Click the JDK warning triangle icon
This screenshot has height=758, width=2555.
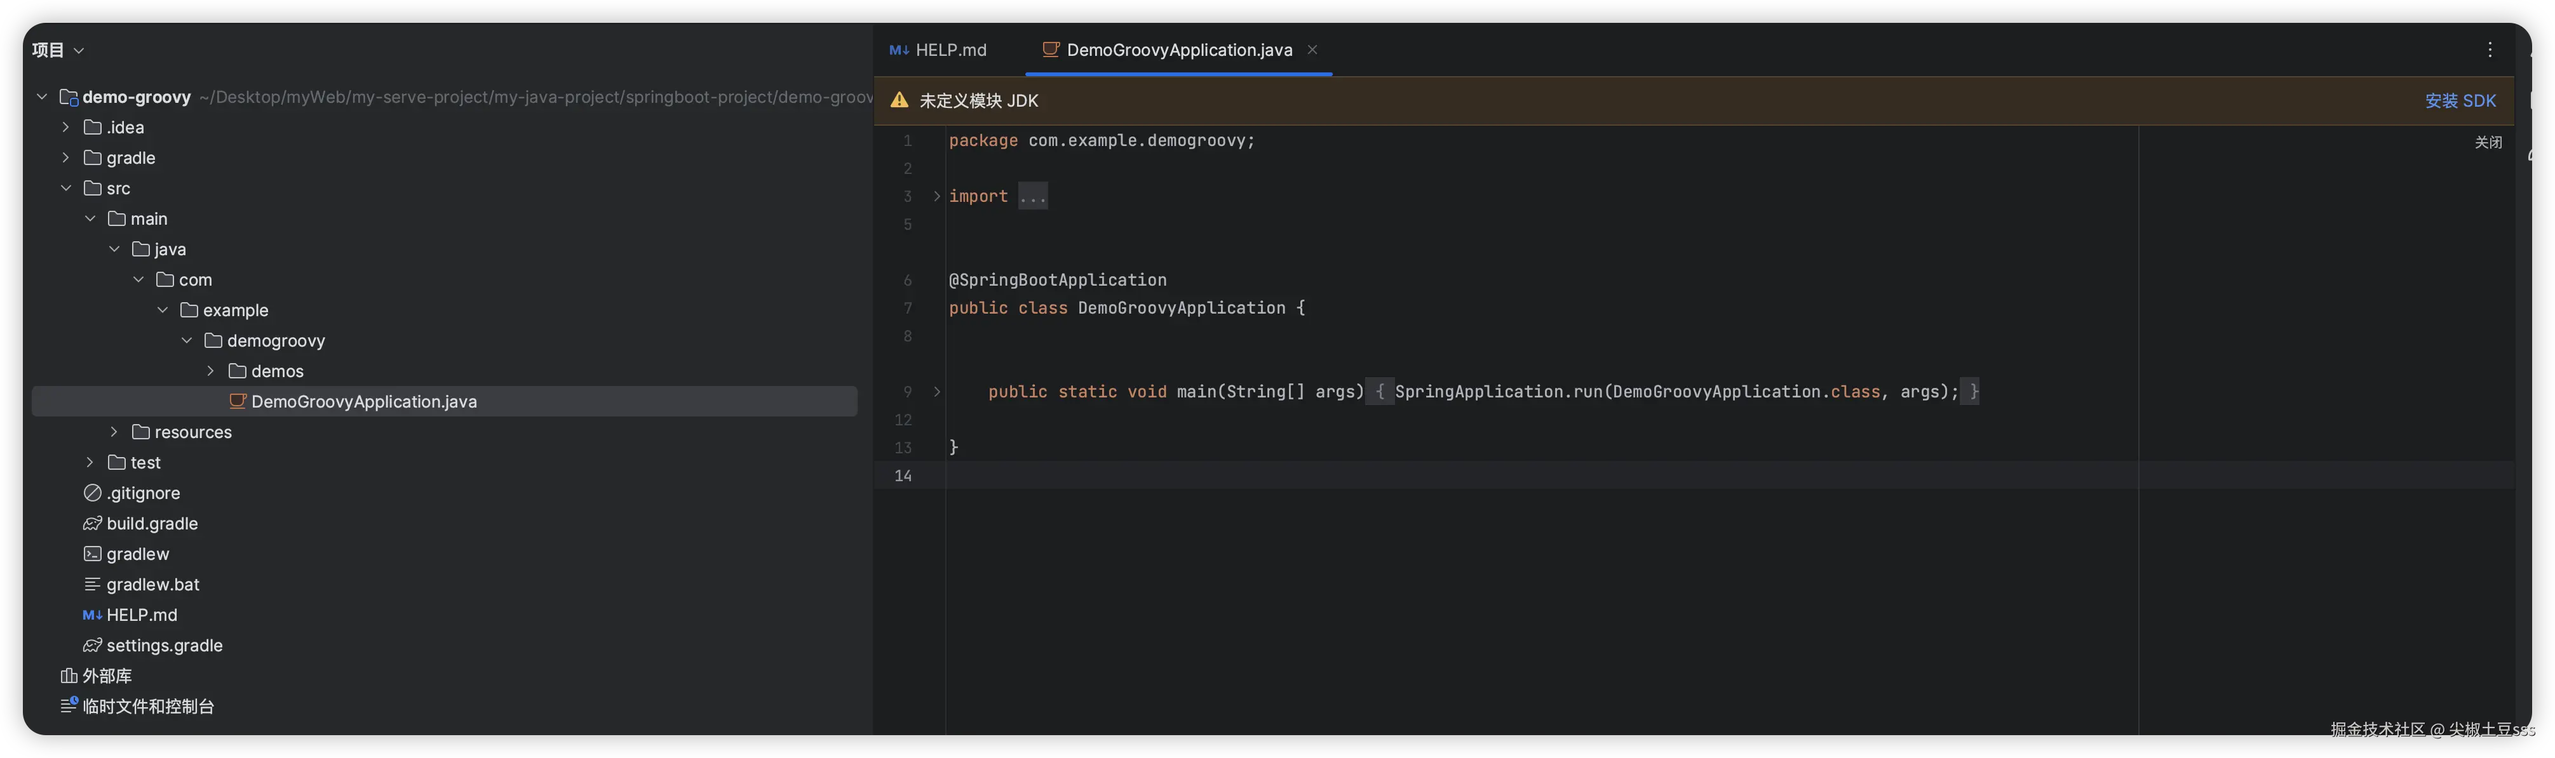coord(899,100)
